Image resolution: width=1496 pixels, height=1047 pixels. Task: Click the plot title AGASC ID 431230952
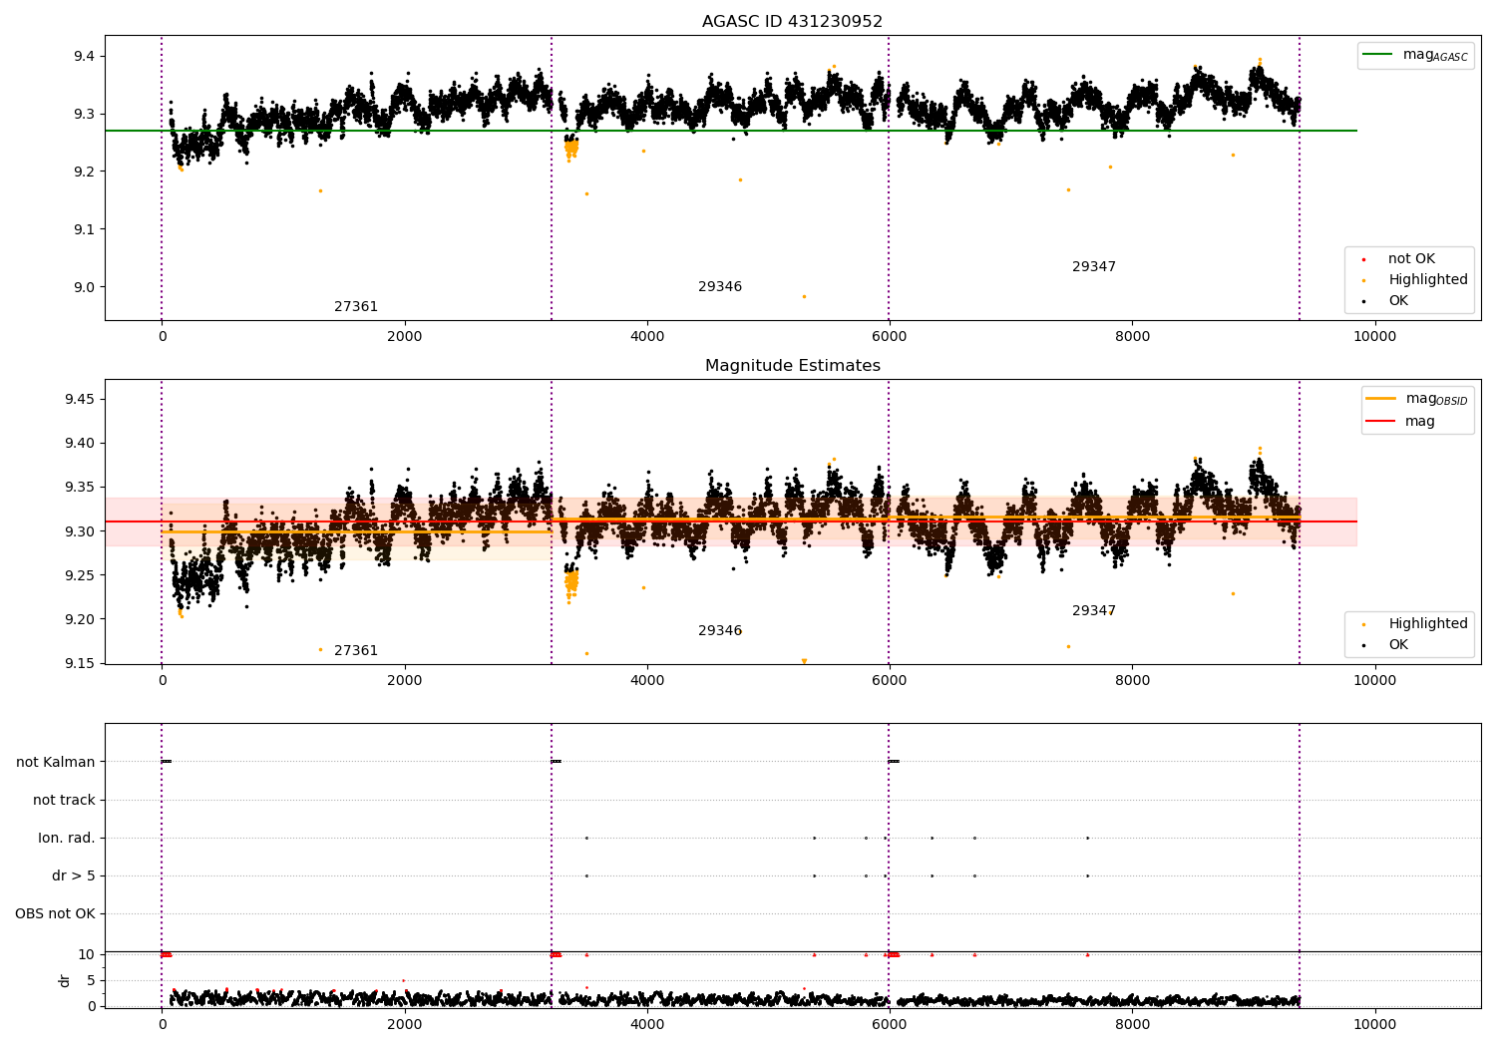click(792, 22)
